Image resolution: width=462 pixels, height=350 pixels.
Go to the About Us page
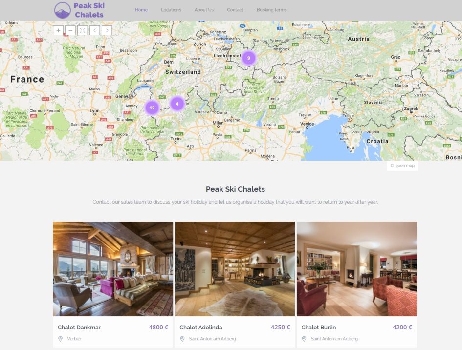point(204,10)
